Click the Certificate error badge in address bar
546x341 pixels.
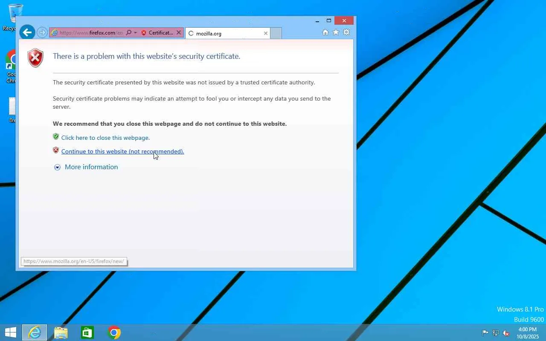coord(157,33)
